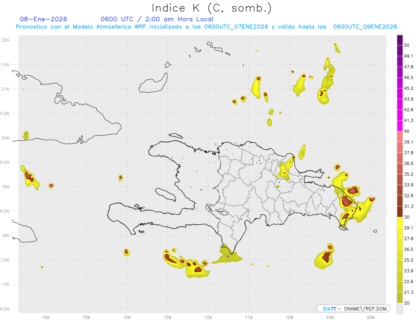Click the '42.6' color bar value
The height and width of the screenshot is (322, 416).
coord(408,110)
